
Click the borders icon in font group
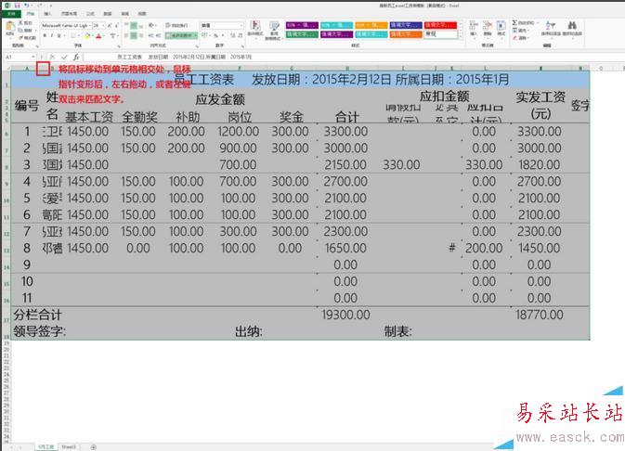tap(73, 36)
